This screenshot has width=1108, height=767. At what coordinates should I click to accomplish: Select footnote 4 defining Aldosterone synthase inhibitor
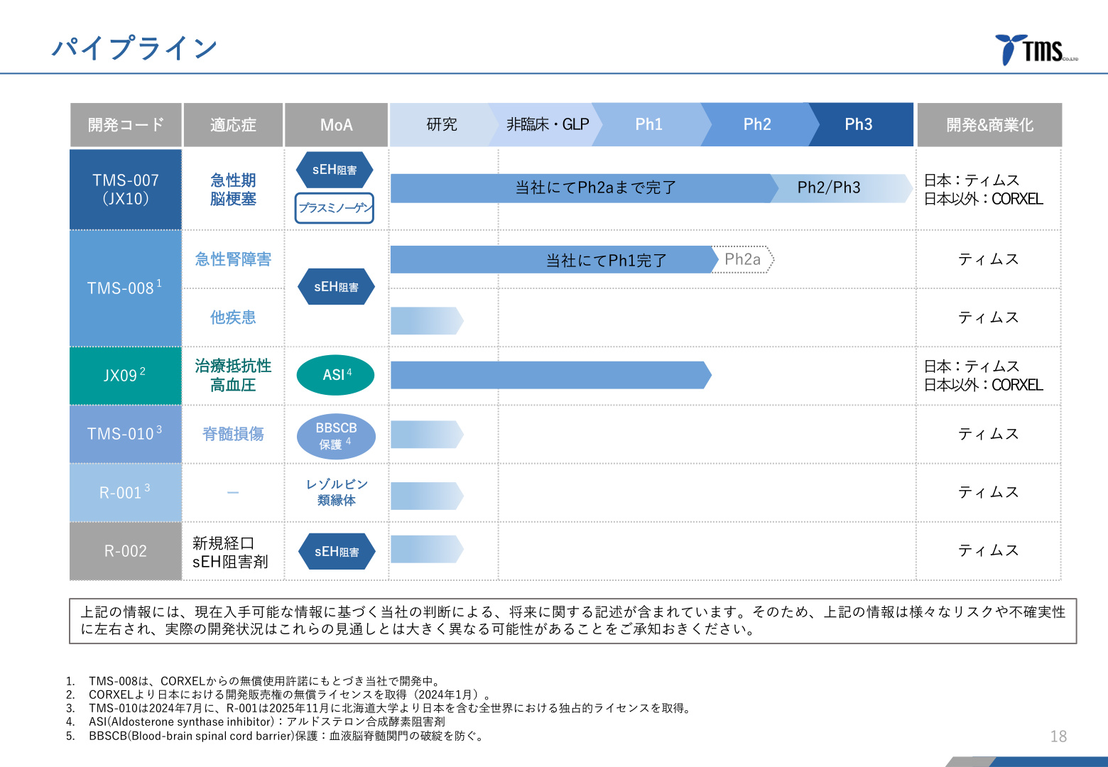256,722
